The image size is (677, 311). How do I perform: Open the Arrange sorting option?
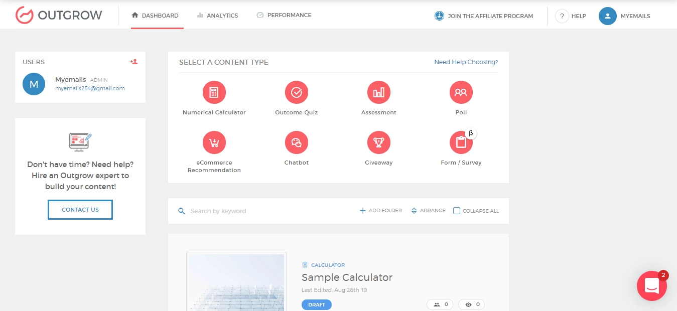[428, 211]
